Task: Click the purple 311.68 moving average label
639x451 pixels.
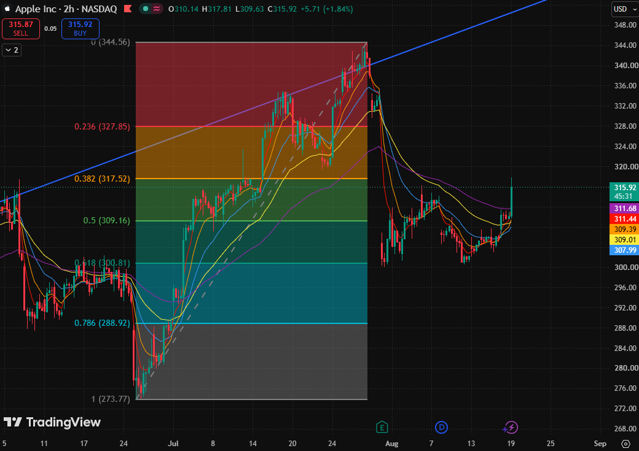Action: pos(624,209)
